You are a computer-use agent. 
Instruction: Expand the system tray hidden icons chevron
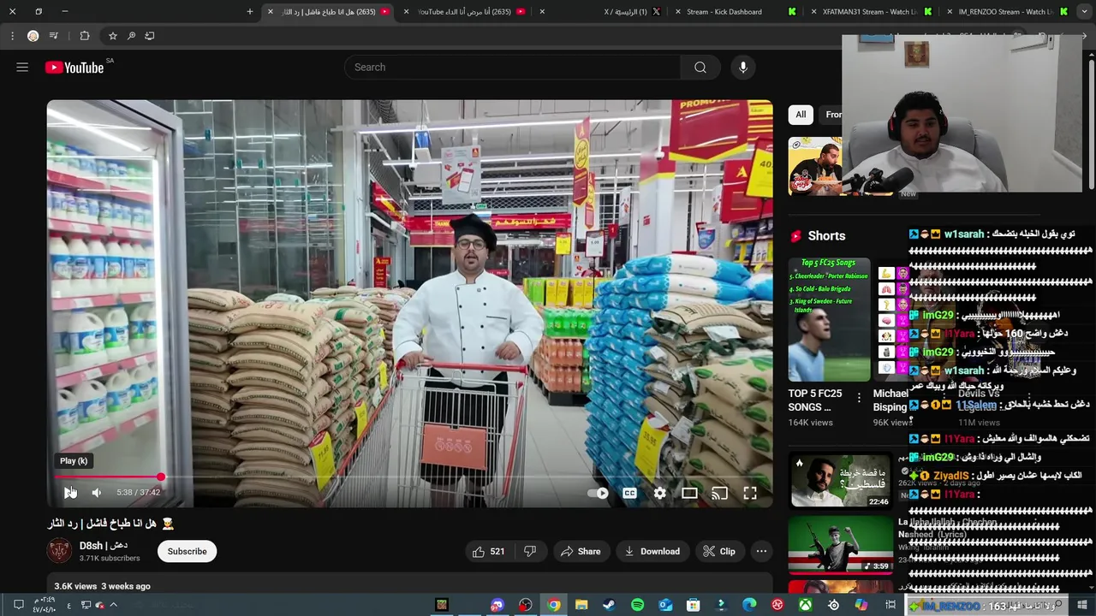pyautogui.click(x=113, y=606)
